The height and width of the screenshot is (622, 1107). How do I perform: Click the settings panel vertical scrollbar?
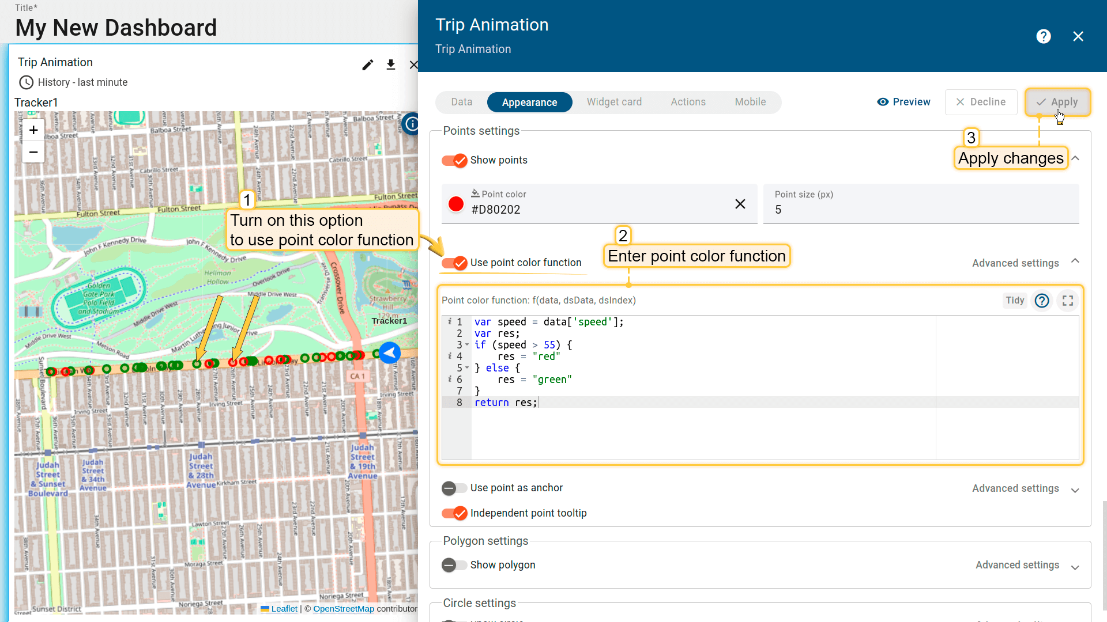point(1104,555)
